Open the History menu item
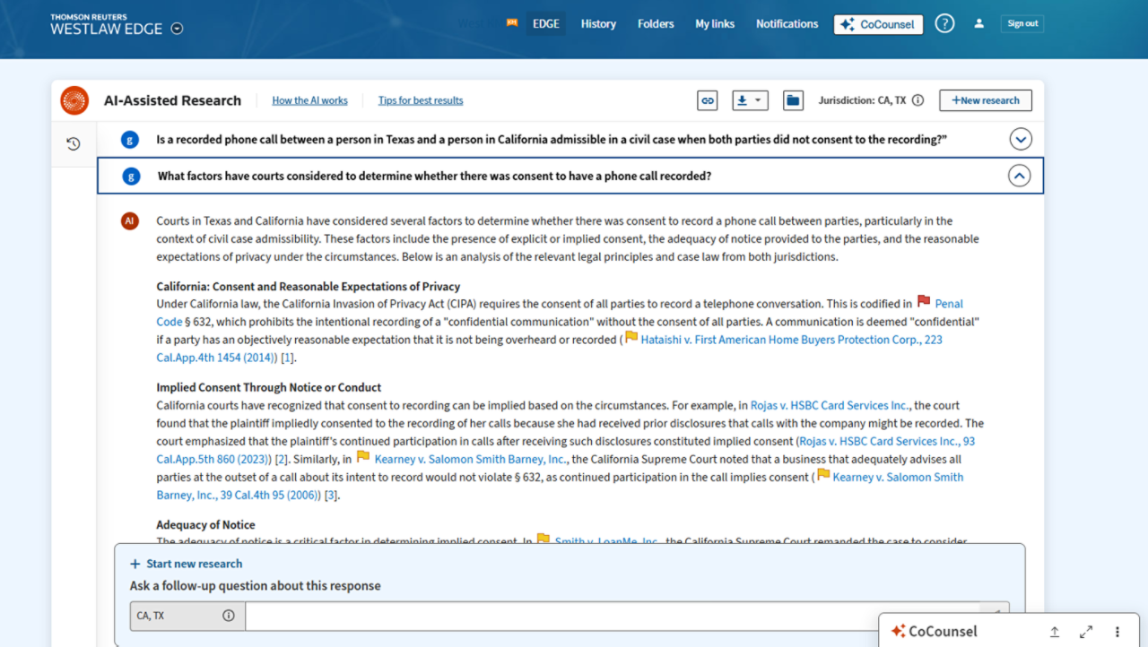 pos(598,24)
